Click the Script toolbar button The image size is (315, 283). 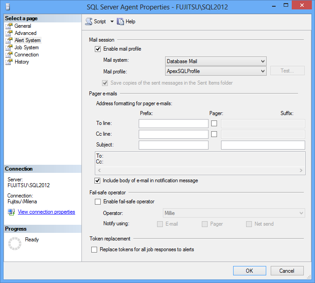tap(96, 21)
